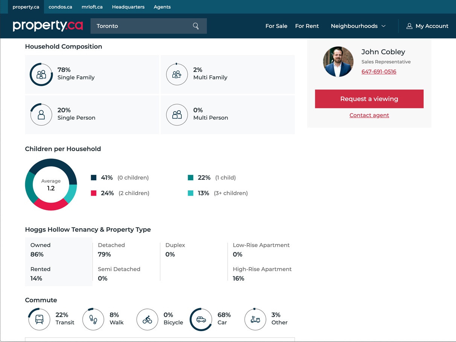Click the Multi Family household icon
Screen dimensions: 456x342
click(177, 74)
